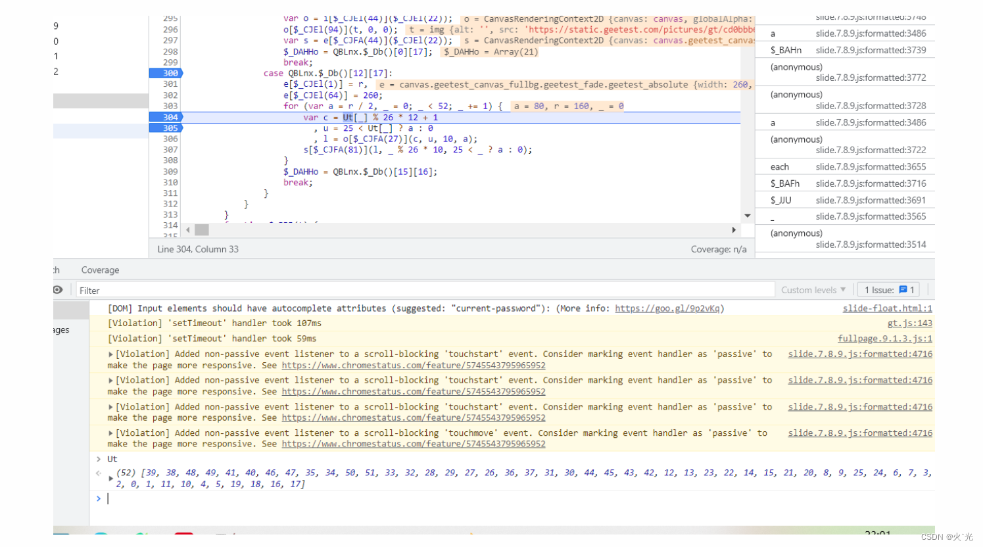Click the source editor scroll-down arrow
983x547 pixels.
pos(748,216)
